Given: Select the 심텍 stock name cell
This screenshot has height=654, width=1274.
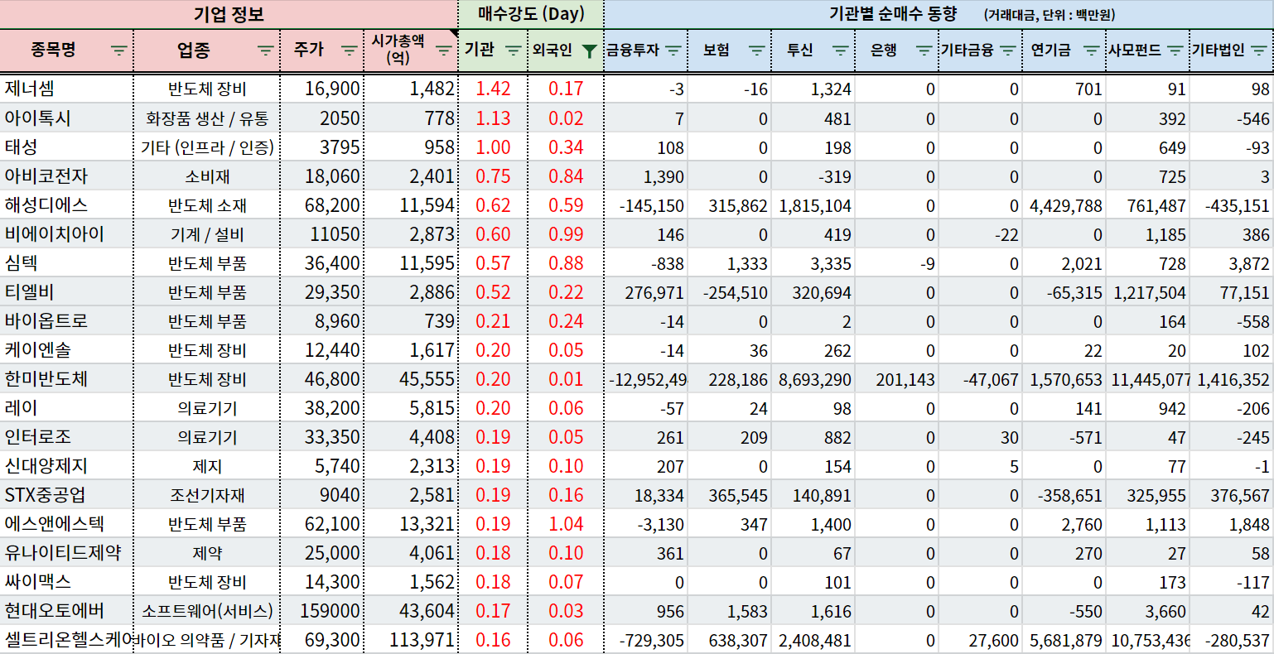Looking at the screenshot, I should 66,262.
